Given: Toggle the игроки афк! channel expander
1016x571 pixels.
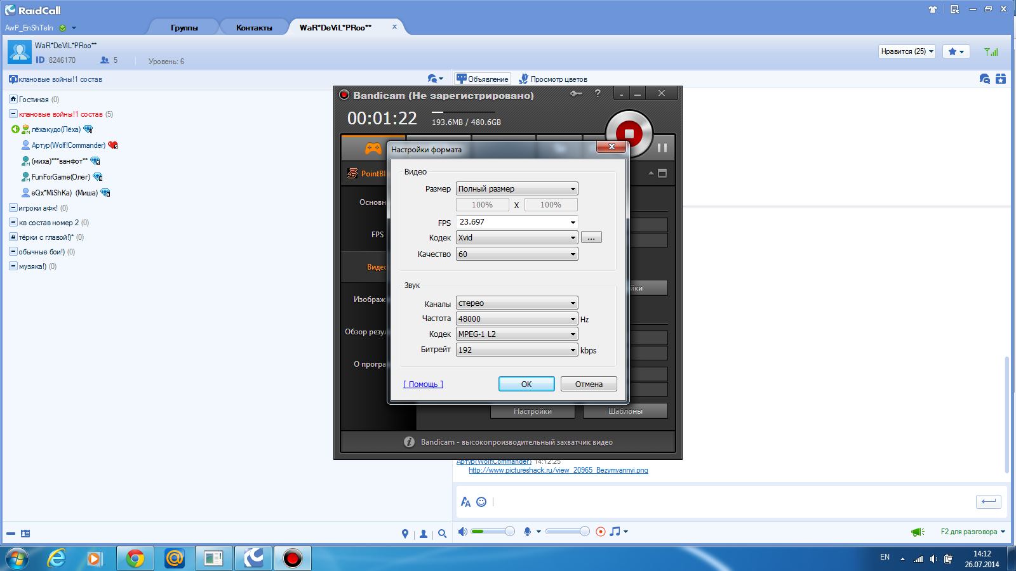Looking at the screenshot, I should (x=13, y=207).
